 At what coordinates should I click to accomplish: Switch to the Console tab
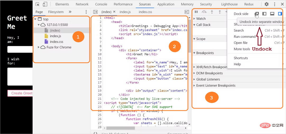101,4
